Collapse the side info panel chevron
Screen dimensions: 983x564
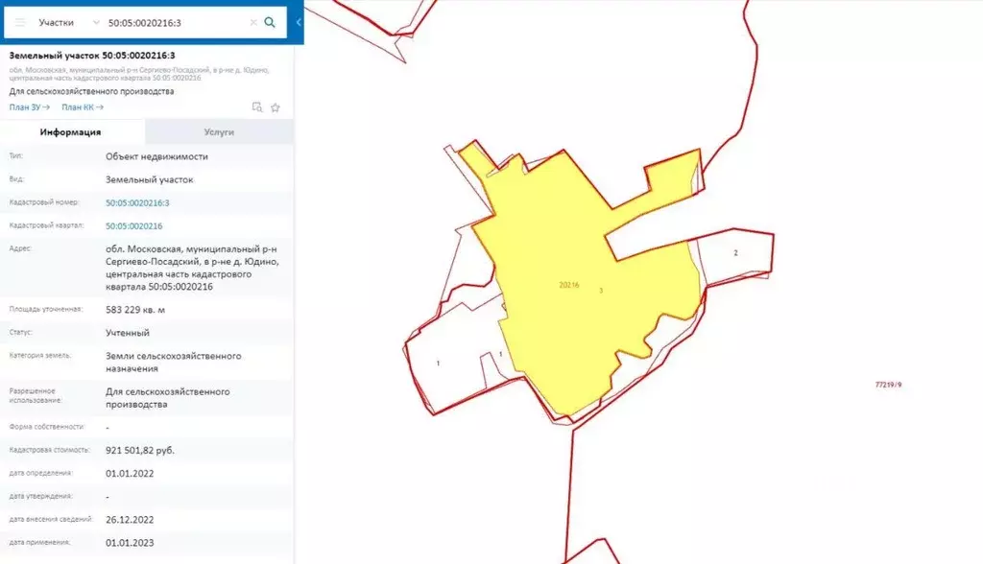pos(299,22)
